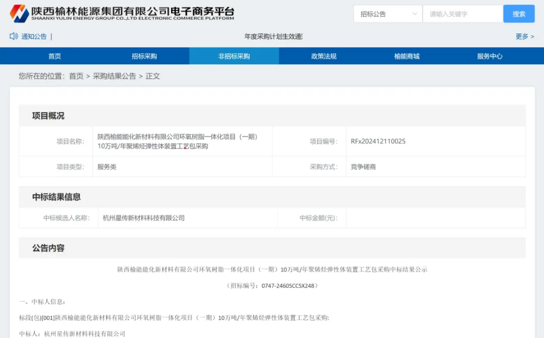Click the 中标候选人名称 label

(x=66, y=218)
